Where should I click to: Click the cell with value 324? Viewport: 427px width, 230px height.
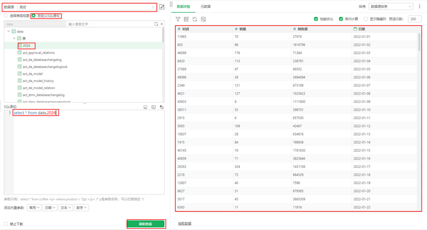(x=237, y=166)
